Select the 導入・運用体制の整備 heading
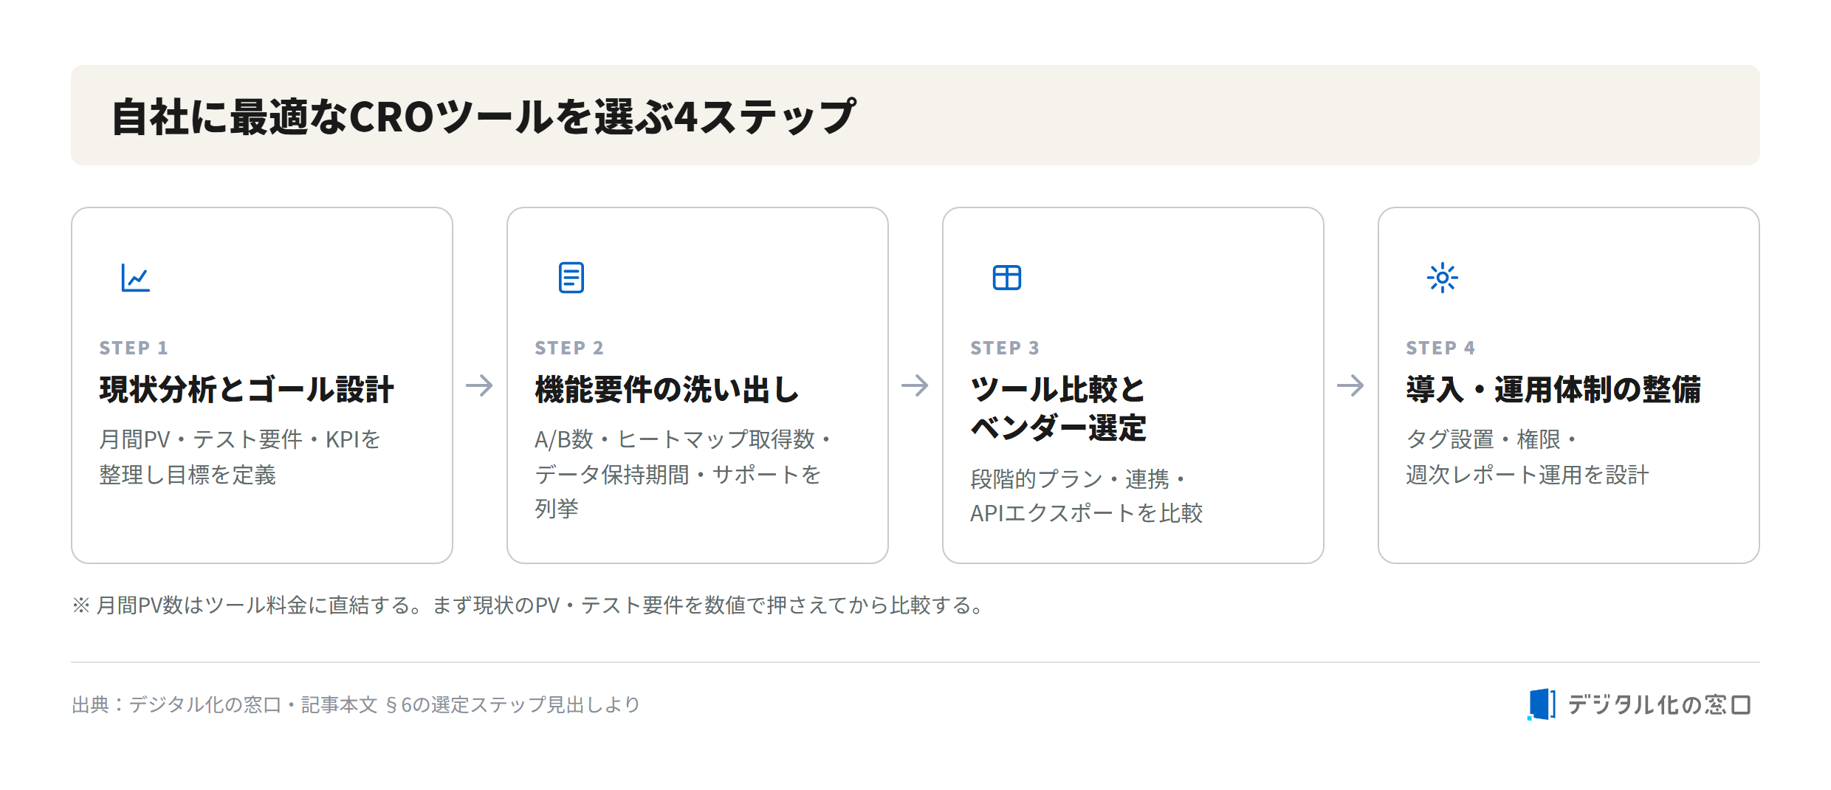The width and height of the screenshot is (1831, 790). pos(1553,390)
